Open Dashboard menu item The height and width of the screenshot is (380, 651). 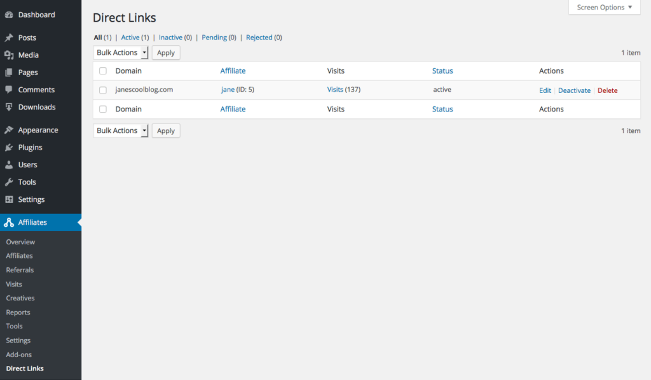point(36,15)
